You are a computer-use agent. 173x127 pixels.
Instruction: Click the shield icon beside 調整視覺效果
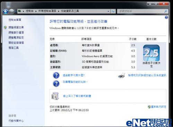(x=5, y=27)
